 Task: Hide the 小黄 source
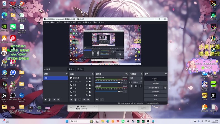pyautogui.click(x=87, y=95)
